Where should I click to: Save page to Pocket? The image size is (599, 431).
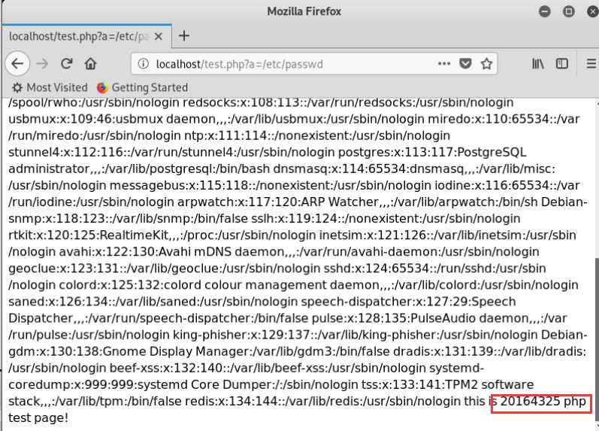pyautogui.click(x=465, y=63)
